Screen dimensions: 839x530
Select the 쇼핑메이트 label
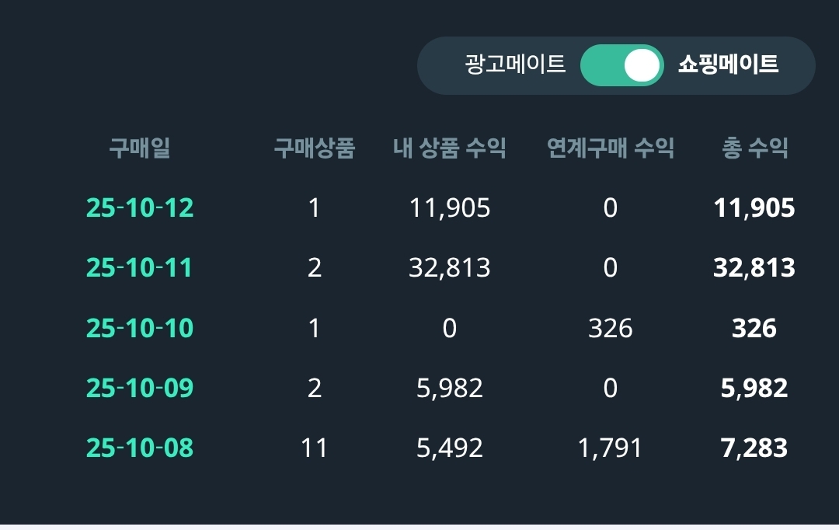point(728,66)
